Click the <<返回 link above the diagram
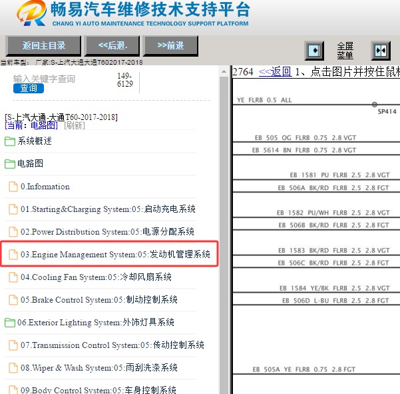 275,72
